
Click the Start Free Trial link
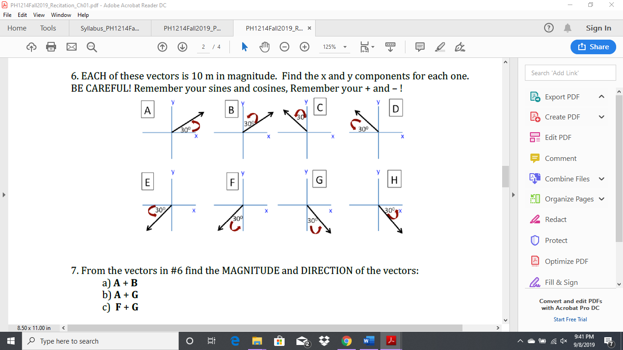(x=570, y=319)
